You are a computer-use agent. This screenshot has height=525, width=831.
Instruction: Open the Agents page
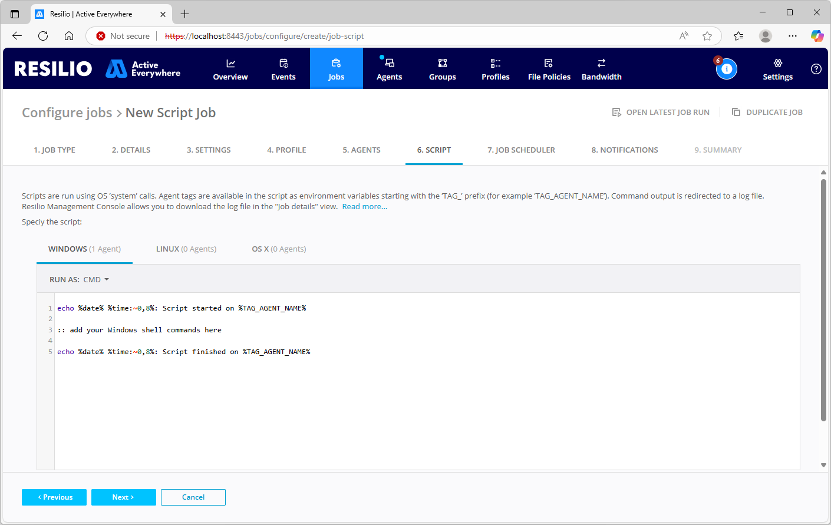[x=389, y=69]
